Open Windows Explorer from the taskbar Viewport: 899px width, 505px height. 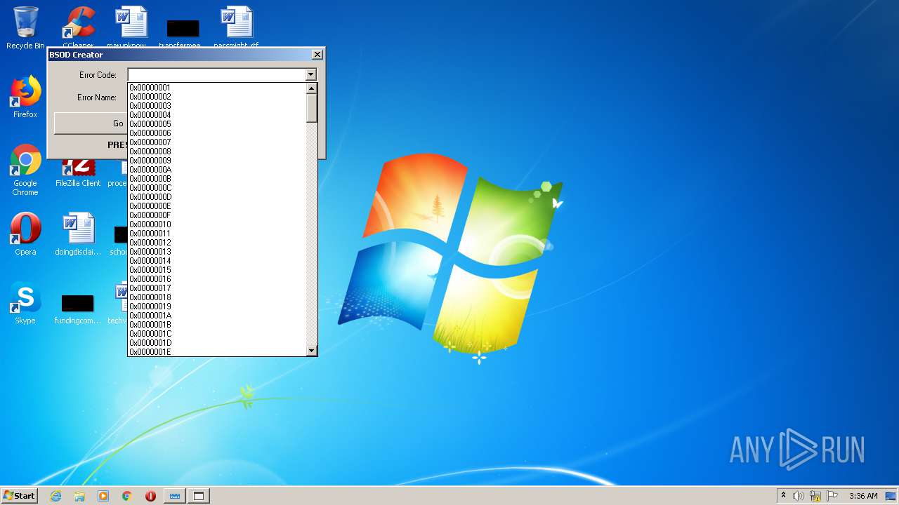tap(79, 496)
